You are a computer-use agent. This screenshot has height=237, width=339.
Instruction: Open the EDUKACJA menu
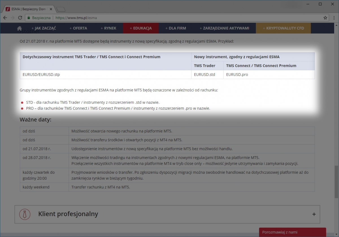click(141, 28)
